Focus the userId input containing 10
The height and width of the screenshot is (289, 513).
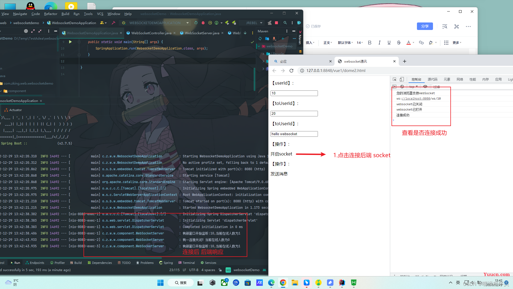click(x=294, y=93)
